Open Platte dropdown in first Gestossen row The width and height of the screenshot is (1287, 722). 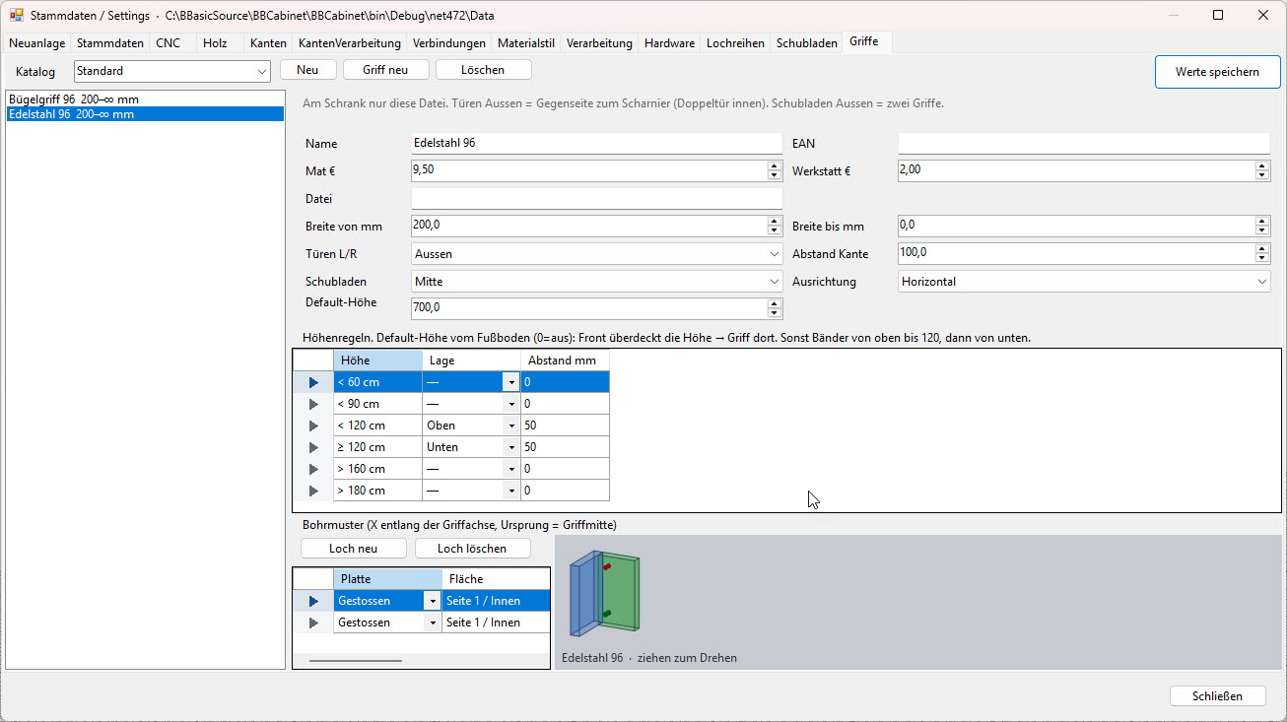coord(432,601)
